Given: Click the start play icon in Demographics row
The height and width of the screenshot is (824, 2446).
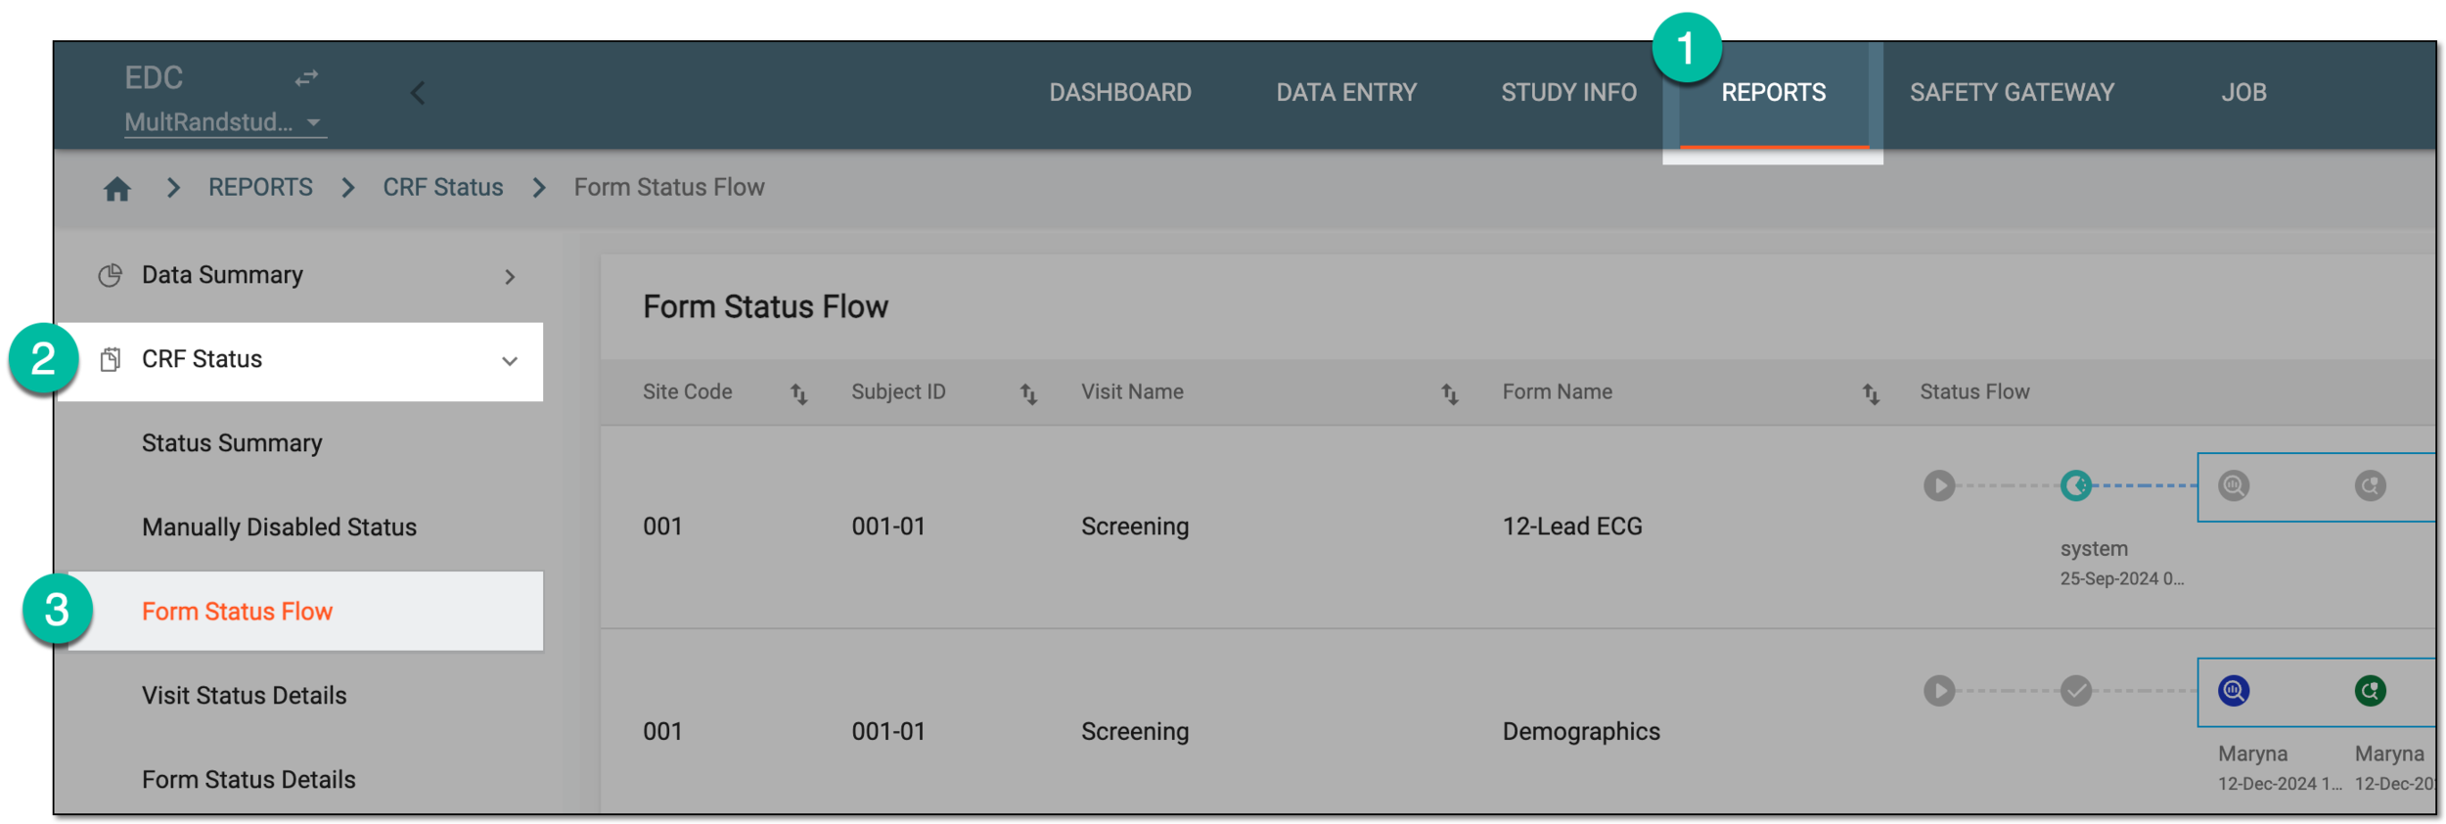Looking at the screenshot, I should 1938,691.
